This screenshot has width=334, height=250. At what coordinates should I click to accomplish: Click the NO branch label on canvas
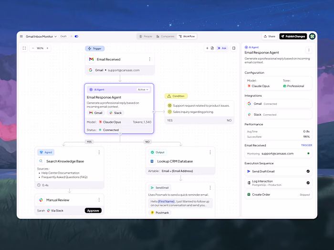[147, 142]
